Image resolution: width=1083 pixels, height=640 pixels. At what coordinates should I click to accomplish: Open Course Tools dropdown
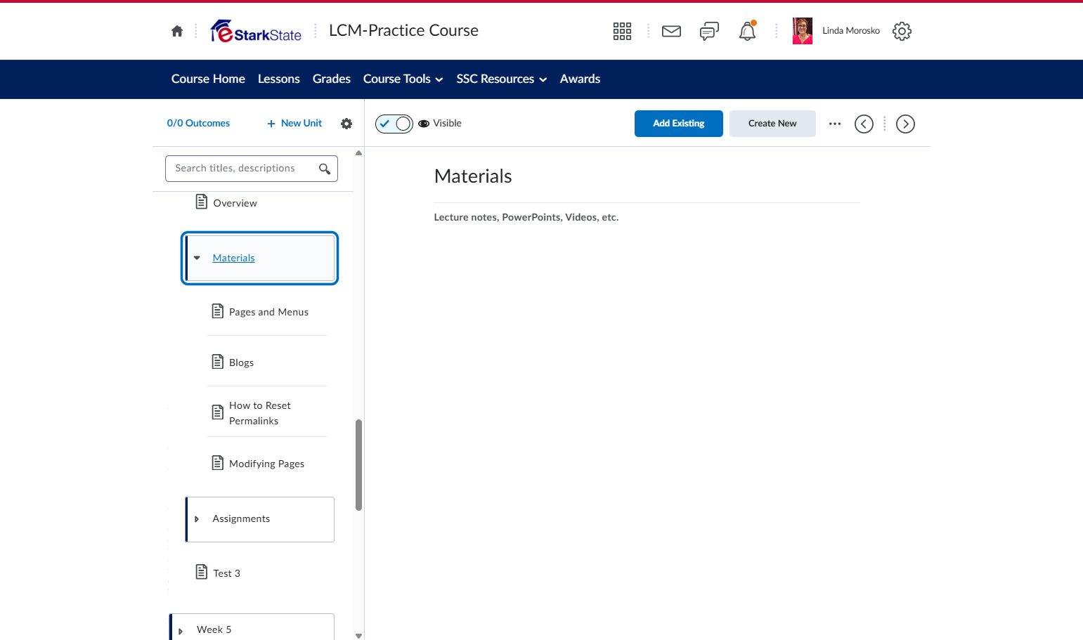click(x=403, y=79)
